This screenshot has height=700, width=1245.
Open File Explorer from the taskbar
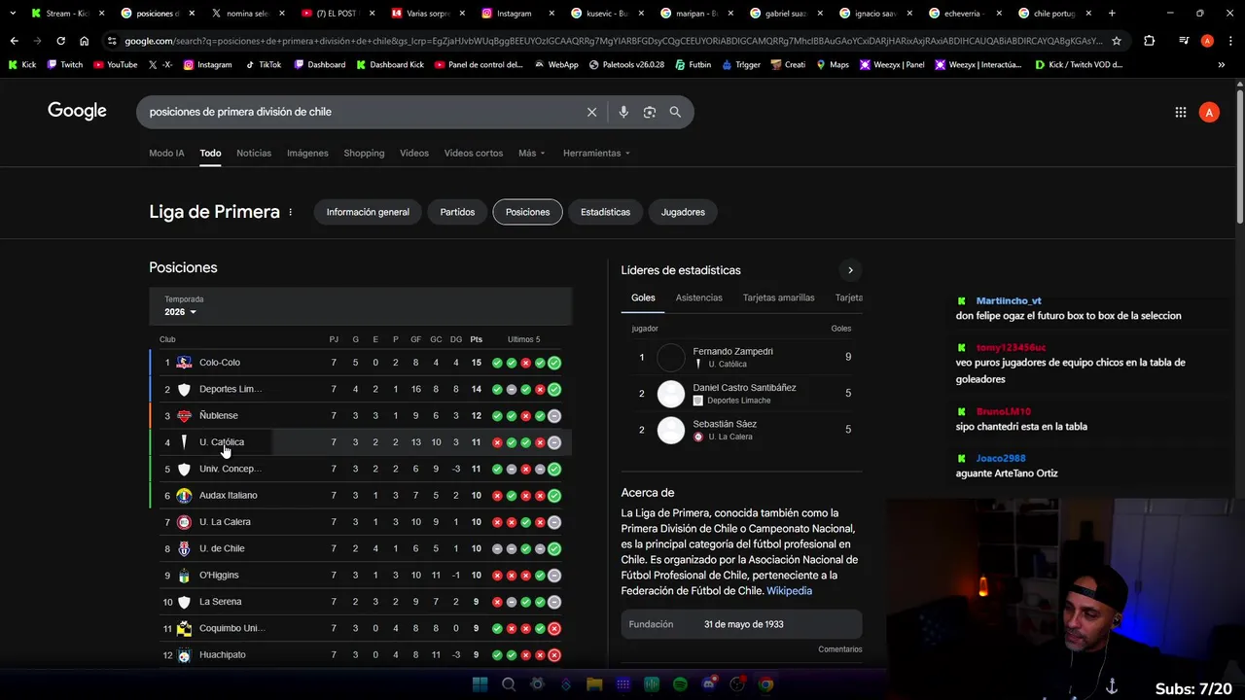(x=594, y=684)
